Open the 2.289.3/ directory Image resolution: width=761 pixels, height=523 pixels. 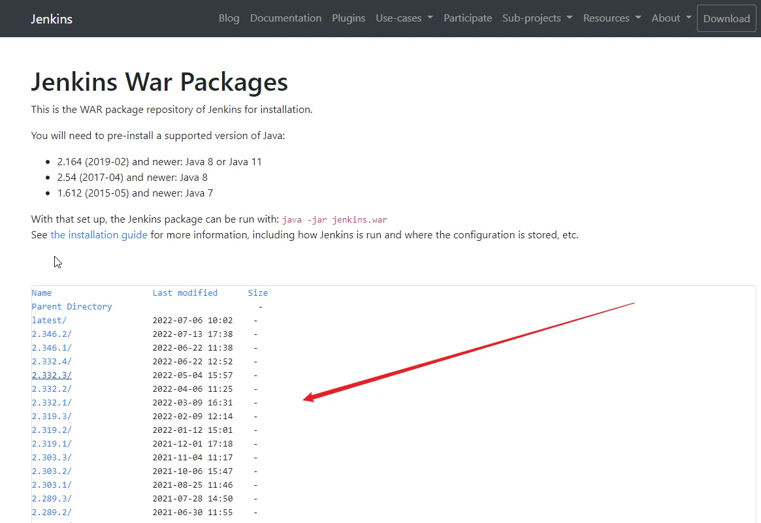tap(52, 499)
